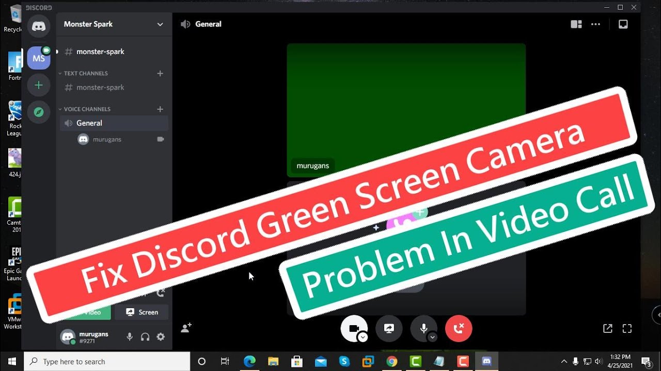This screenshot has width=661, height=371.
Task: Disconnect from the call red button
Action: [x=459, y=329]
